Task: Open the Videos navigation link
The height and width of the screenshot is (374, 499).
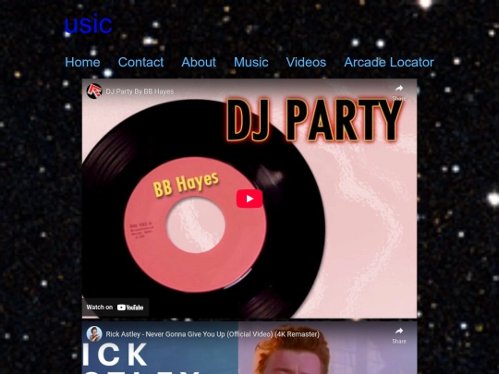Action: tap(306, 63)
